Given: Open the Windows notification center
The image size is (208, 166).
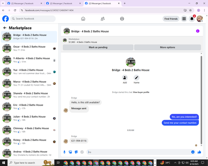Looking at the screenshot, I should coord(203,163).
